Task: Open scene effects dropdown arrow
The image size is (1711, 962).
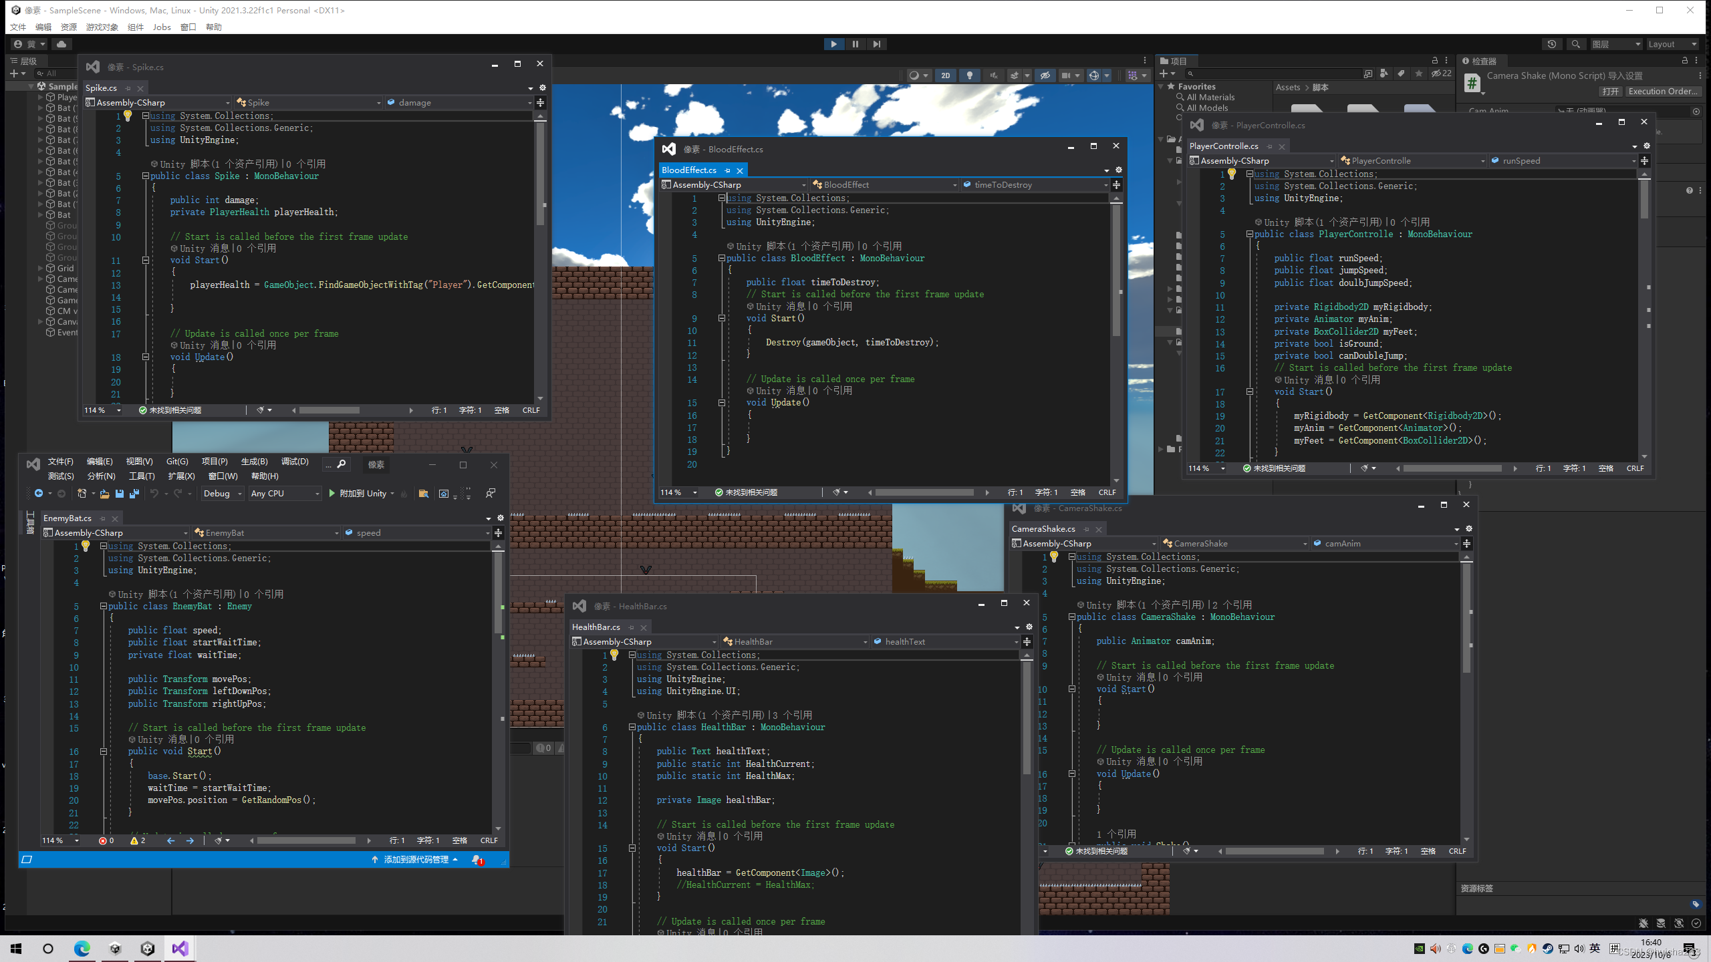Action: click(1027, 75)
